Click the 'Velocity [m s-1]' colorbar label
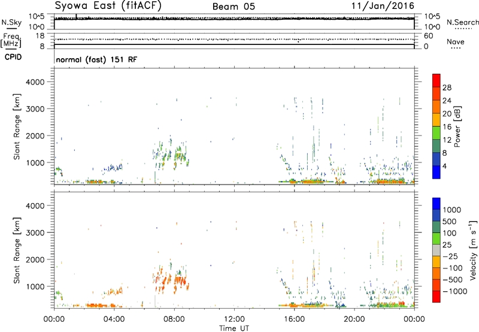The width and height of the screenshot is (479, 332). coord(473,250)
